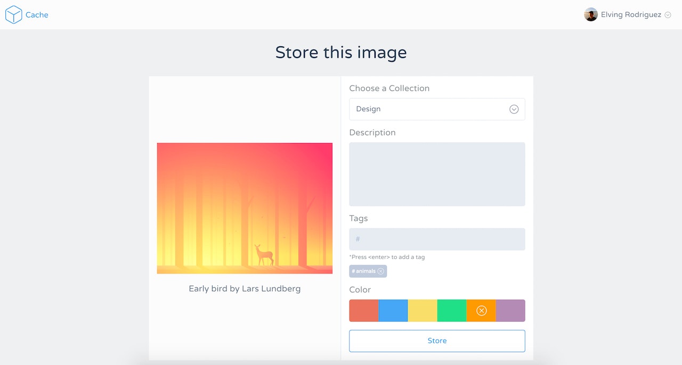Choose the purple color swatch

510,311
